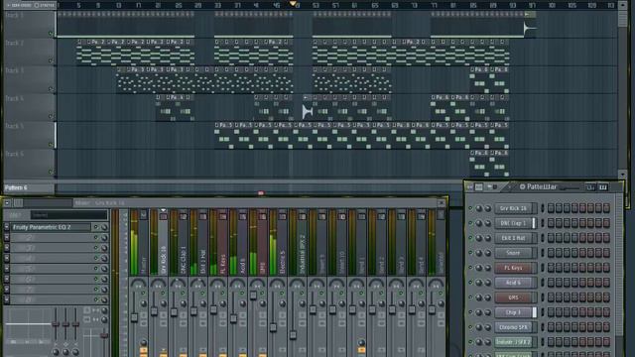Open step sequencer options menu icon

pyautogui.click(x=469, y=187)
